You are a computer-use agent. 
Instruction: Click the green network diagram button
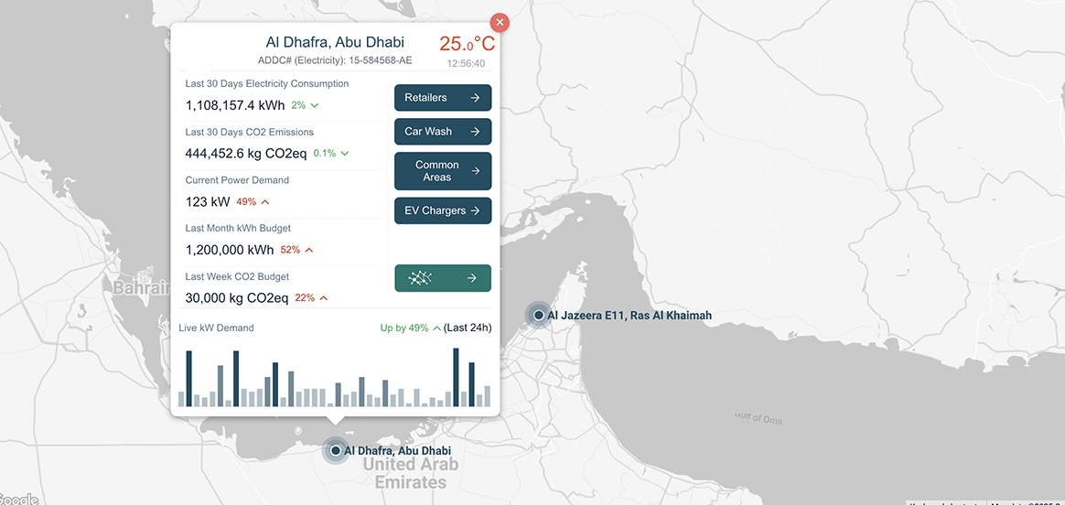[x=443, y=278]
